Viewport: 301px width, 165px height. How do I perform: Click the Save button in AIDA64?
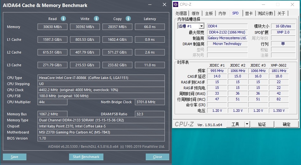(x=15, y=157)
